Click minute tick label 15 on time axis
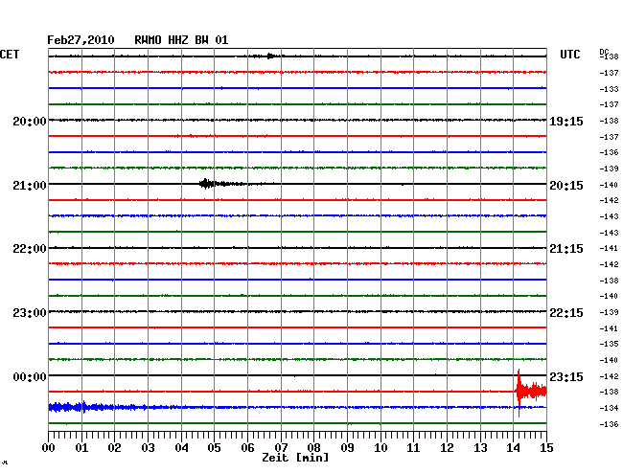 [x=546, y=448]
